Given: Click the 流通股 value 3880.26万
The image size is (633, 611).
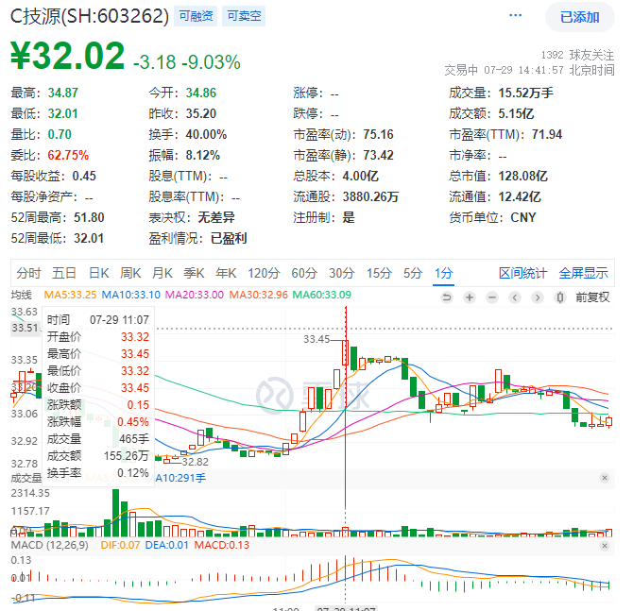Looking at the screenshot, I should 370,197.
